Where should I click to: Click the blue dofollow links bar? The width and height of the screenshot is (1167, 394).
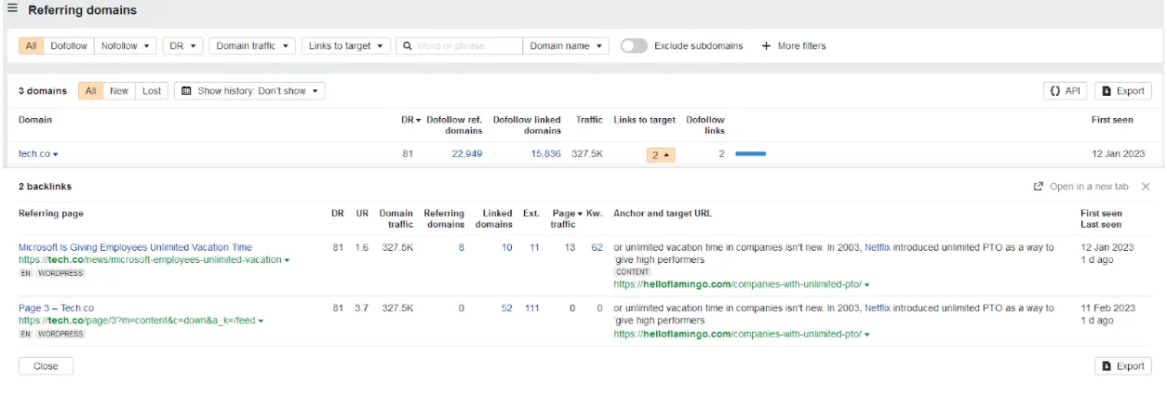[x=750, y=154]
